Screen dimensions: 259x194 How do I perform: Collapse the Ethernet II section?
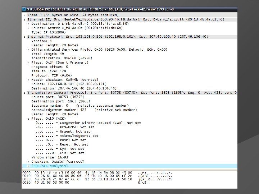[x=24, y=19]
